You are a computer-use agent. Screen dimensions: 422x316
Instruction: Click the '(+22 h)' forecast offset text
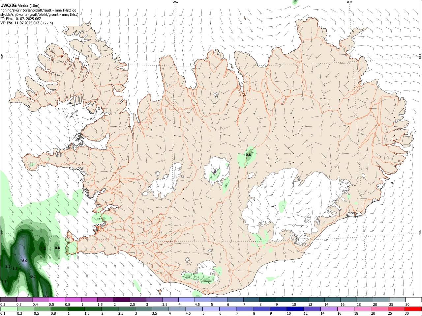(x=47, y=23)
